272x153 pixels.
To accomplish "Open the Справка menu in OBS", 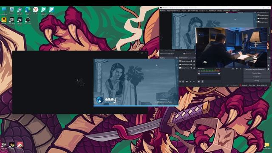I will click(235, 11).
